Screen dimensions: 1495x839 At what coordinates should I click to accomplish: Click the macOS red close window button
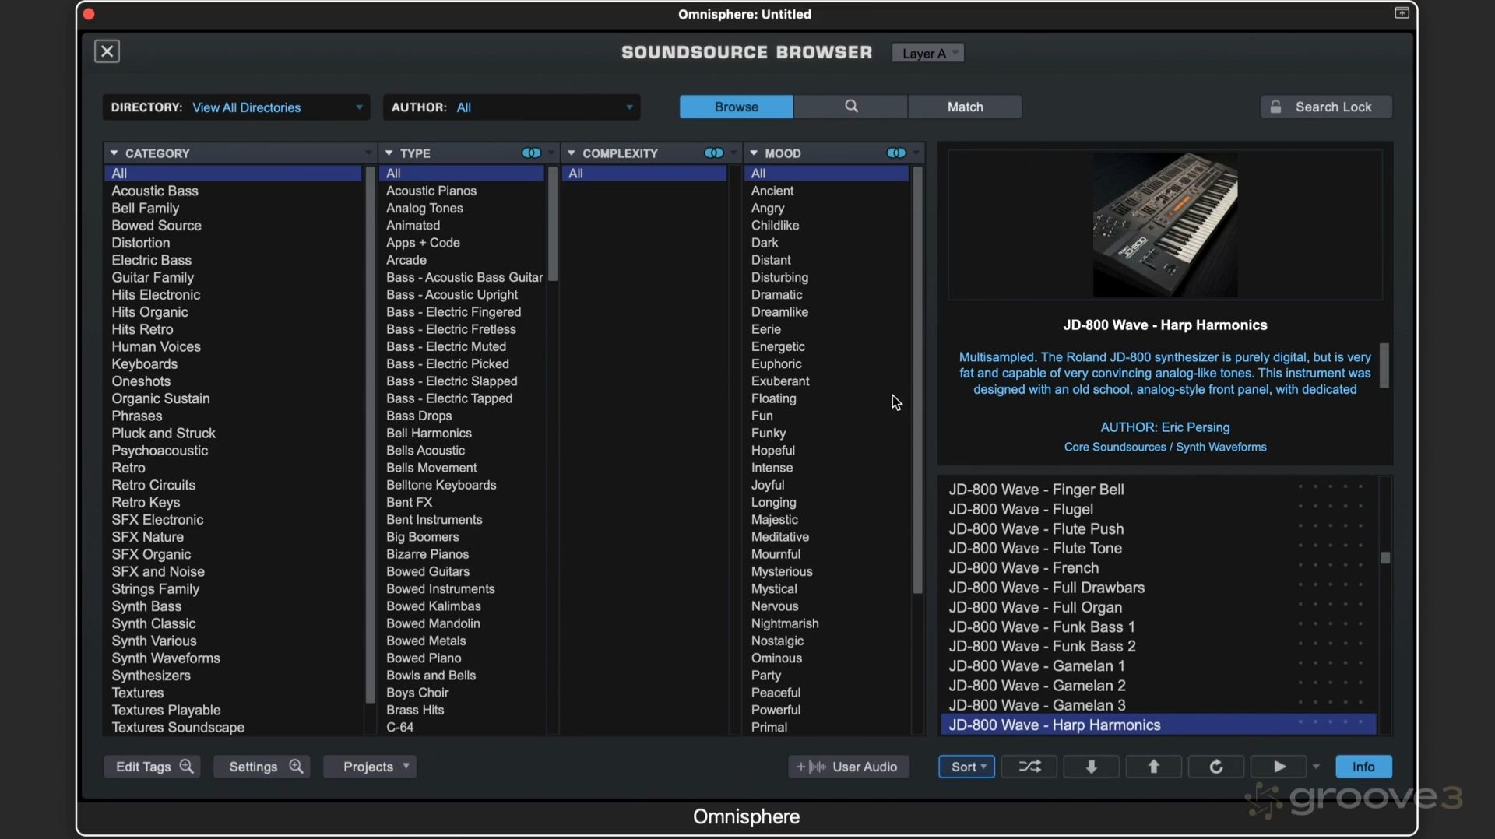click(89, 14)
